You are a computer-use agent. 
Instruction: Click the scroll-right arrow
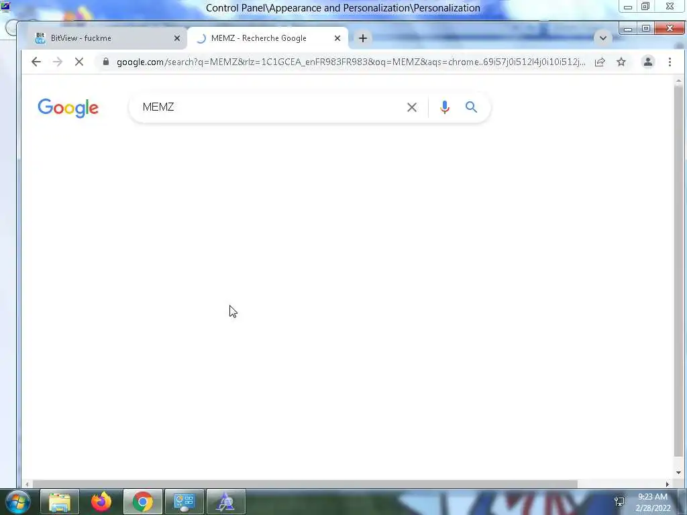click(668, 484)
